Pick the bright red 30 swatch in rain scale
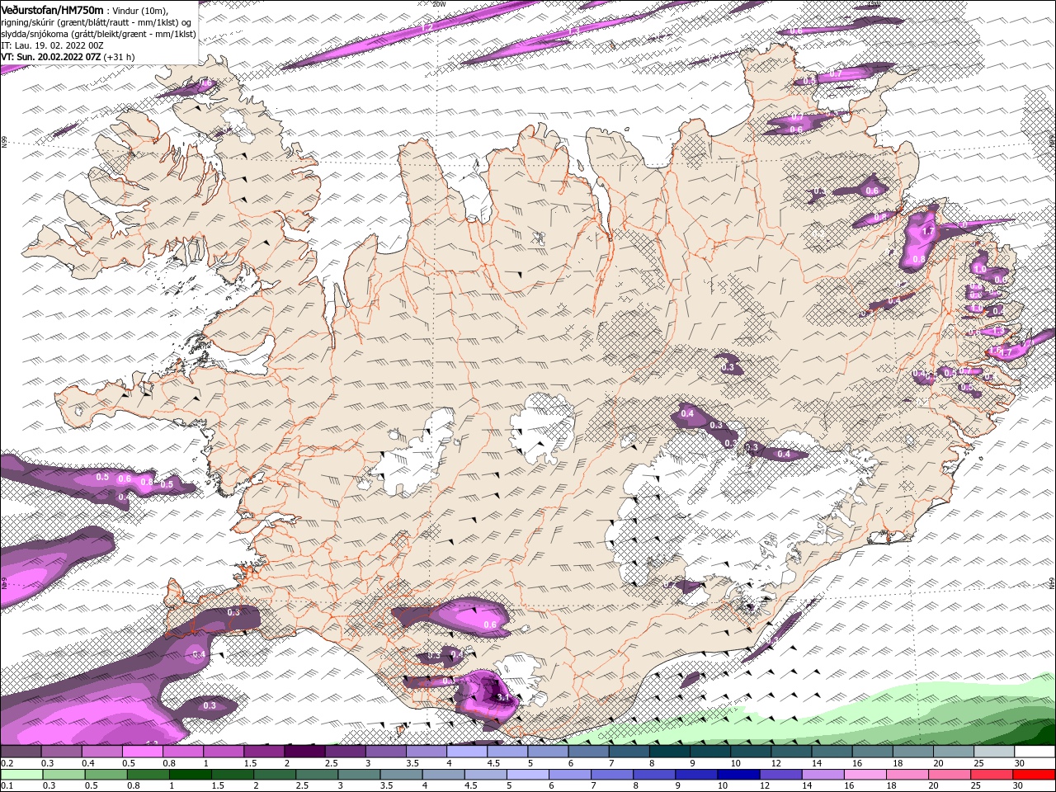The height and width of the screenshot is (792, 1056). click(1034, 775)
